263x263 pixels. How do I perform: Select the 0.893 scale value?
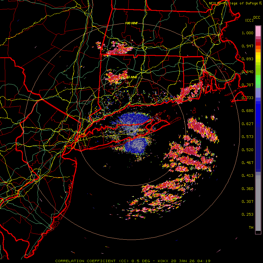(x=248, y=59)
